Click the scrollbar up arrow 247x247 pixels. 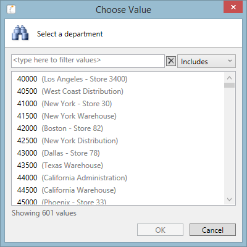[x=229, y=78]
